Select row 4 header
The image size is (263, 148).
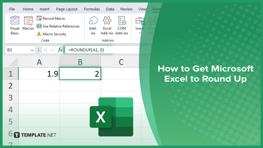pyautogui.click(x=10, y=109)
